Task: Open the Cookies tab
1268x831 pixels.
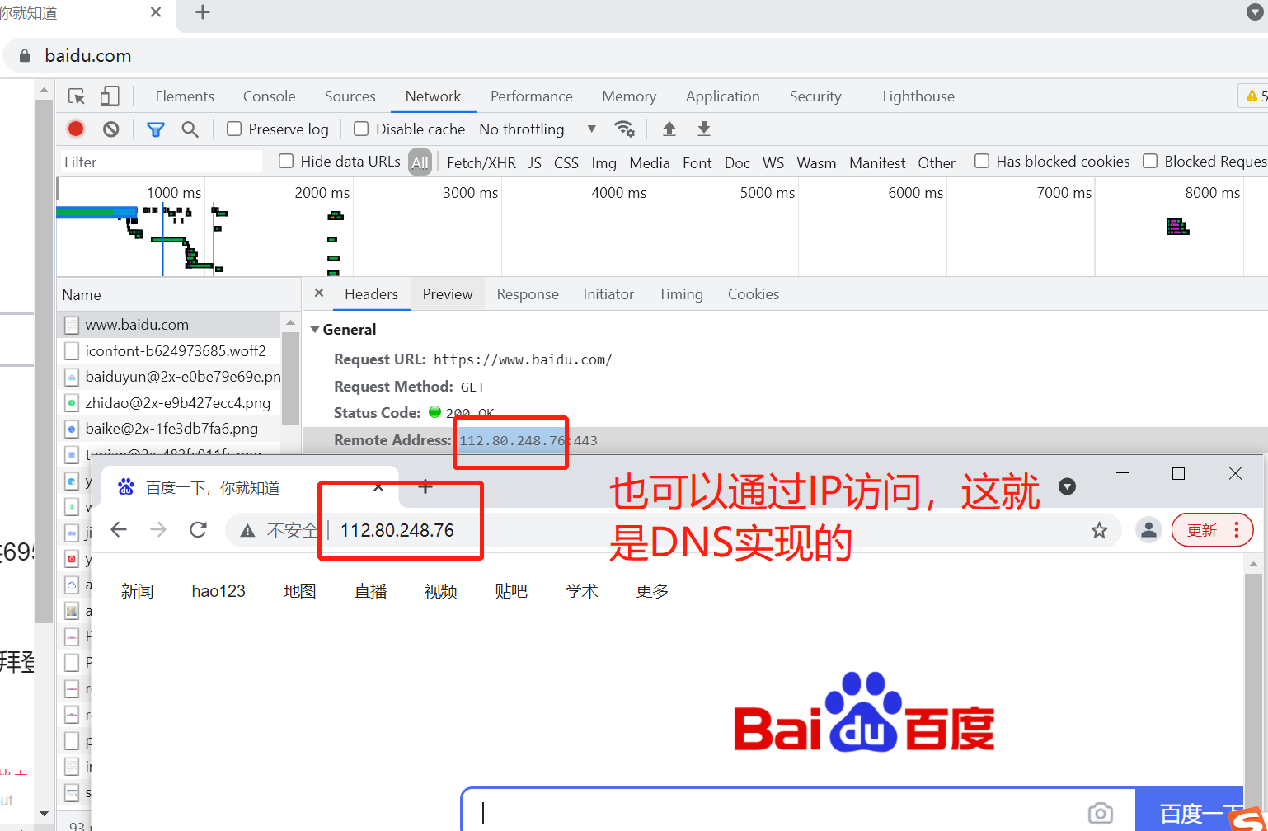Action: pyautogui.click(x=754, y=294)
